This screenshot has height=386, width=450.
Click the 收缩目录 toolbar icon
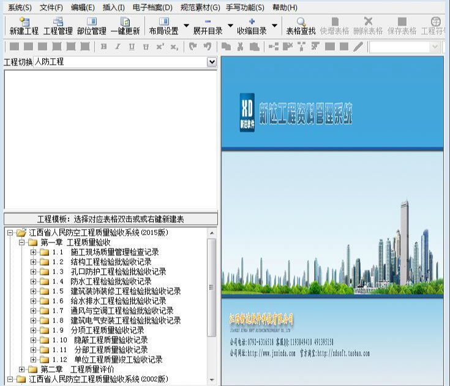point(252,26)
